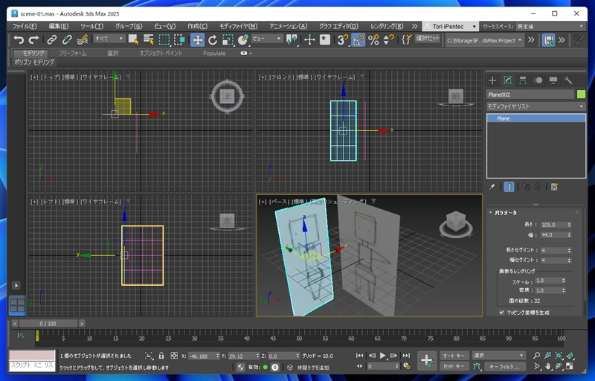Open the 編集(E) menu
The width and height of the screenshot is (595, 381).
pos(59,26)
